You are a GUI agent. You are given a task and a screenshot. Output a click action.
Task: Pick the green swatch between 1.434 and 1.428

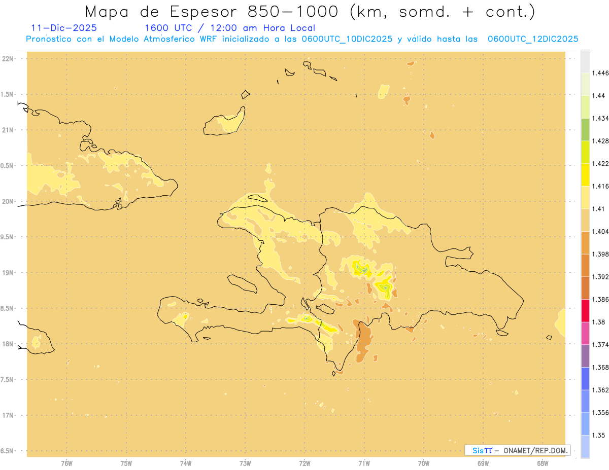point(585,129)
